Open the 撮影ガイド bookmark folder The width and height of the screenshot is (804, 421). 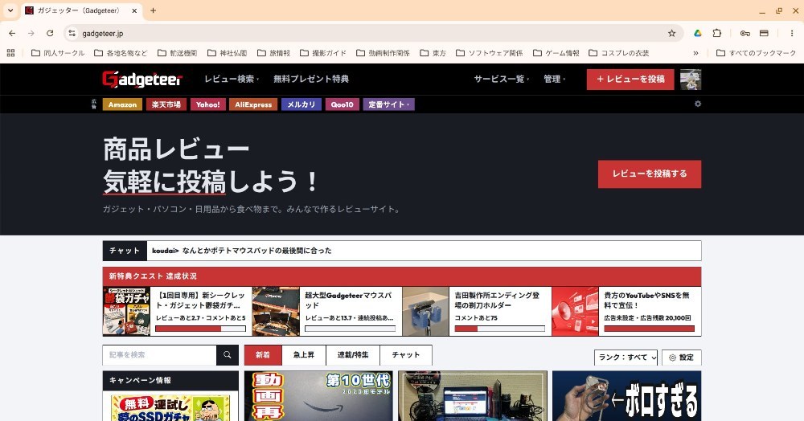[x=323, y=53]
